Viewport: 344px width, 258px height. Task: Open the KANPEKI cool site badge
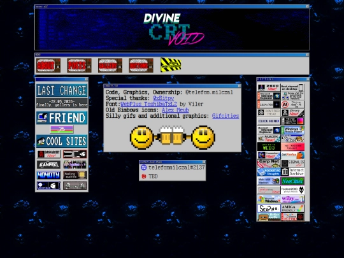click(48, 164)
